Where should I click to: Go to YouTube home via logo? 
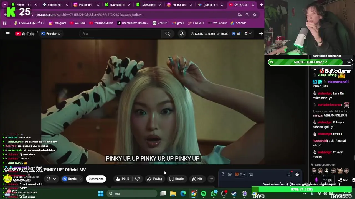pos(25,34)
